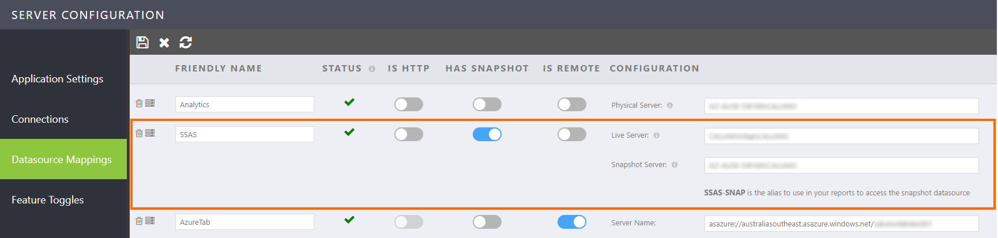The image size is (998, 238).
Task: Delete the Analytics mapping using its trash icon
Action: (x=139, y=103)
